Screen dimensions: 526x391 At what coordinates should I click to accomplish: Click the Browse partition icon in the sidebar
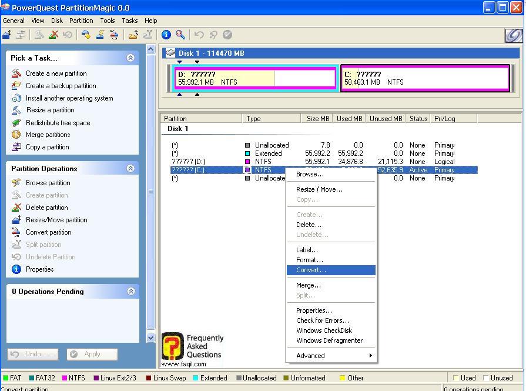16,183
